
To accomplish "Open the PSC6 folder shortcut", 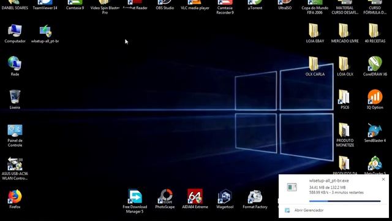I will (345, 99).
